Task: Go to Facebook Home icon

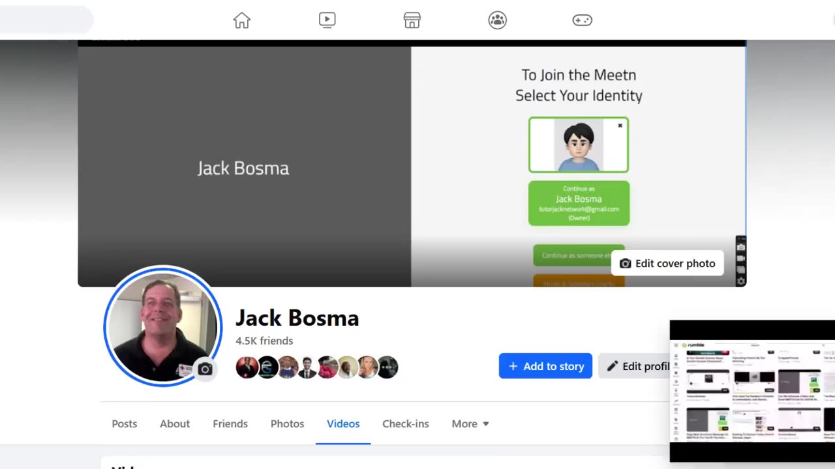Action: click(x=242, y=20)
